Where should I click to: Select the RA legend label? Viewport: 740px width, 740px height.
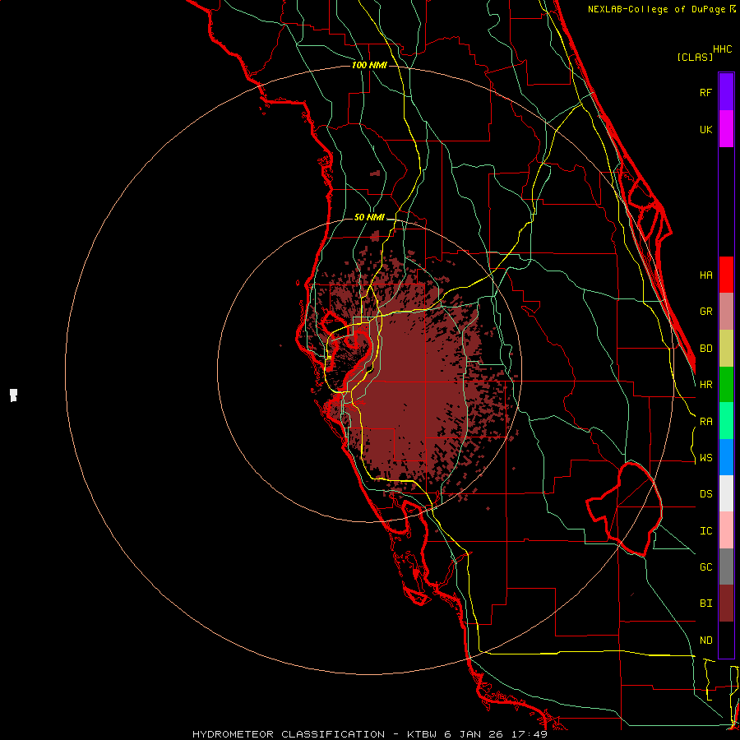coord(705,422)
